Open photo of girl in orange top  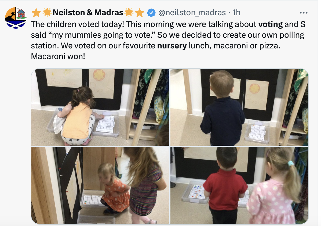point(100,107)
